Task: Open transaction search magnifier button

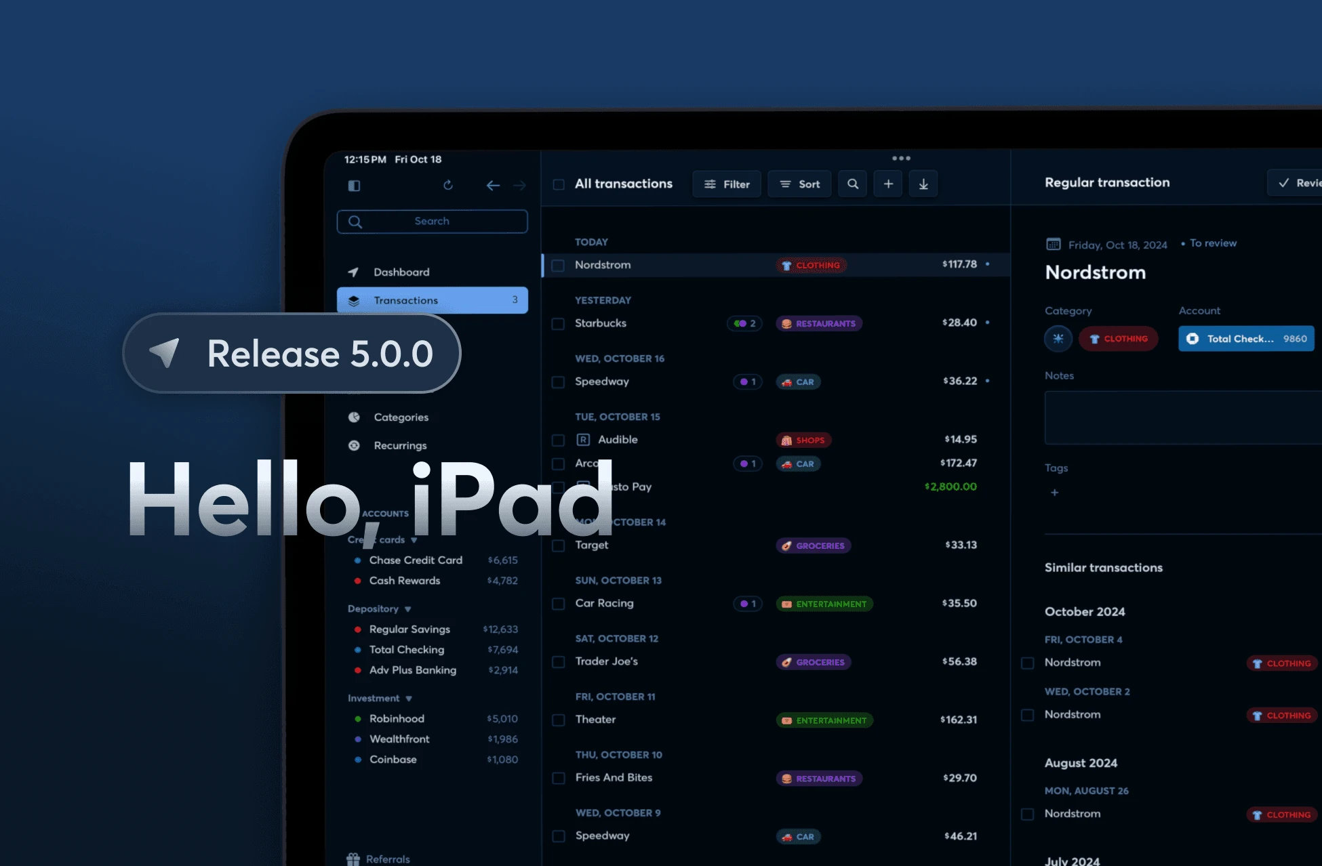Action: click(853, 184)
